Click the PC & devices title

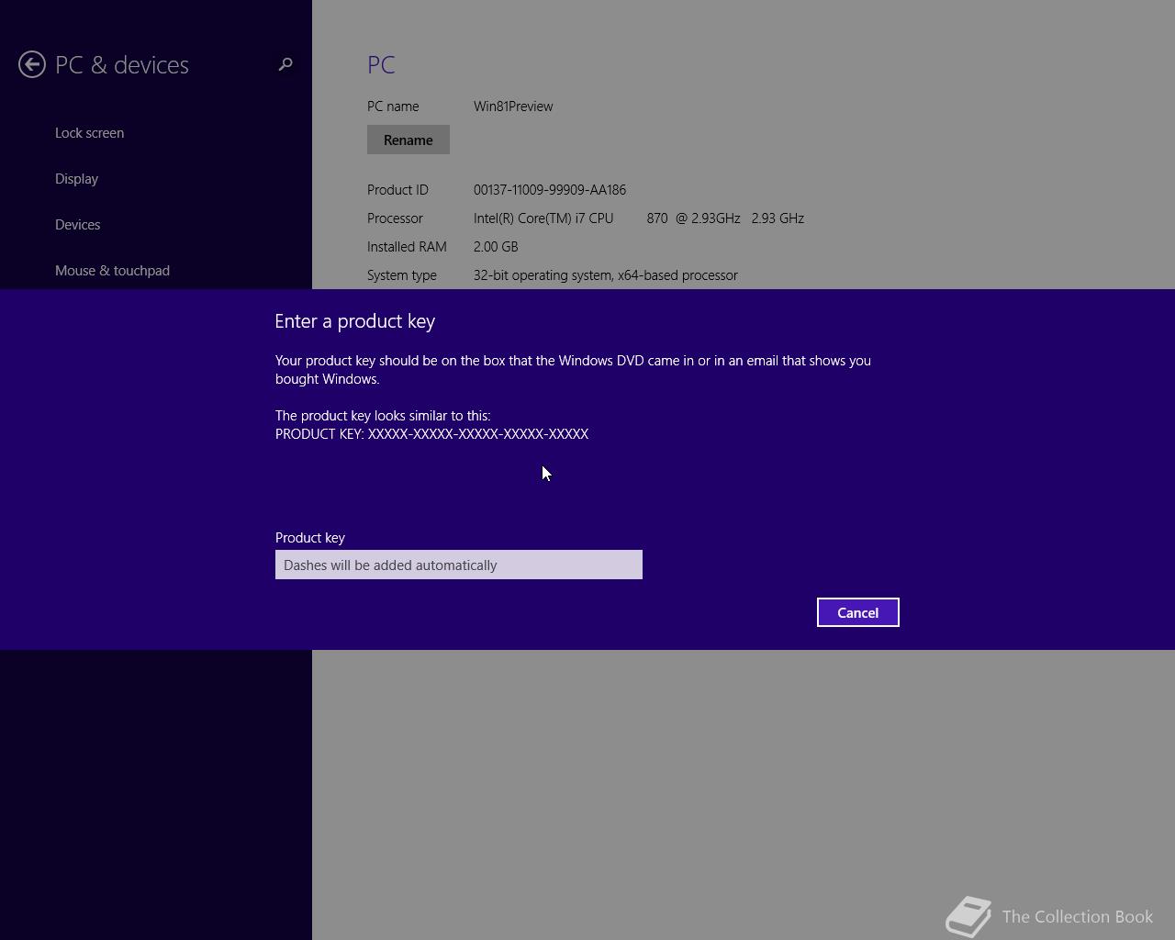[x=122, y=65]
